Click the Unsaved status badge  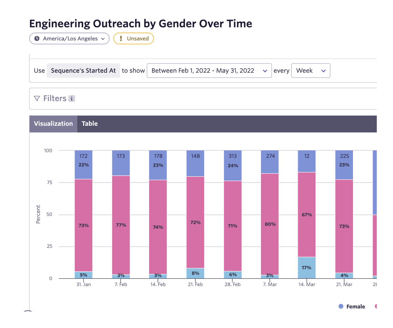coord(134,38)
